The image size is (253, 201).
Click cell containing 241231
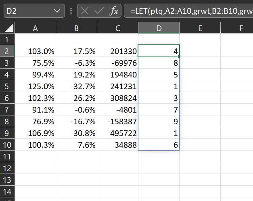tap(118, 86)
